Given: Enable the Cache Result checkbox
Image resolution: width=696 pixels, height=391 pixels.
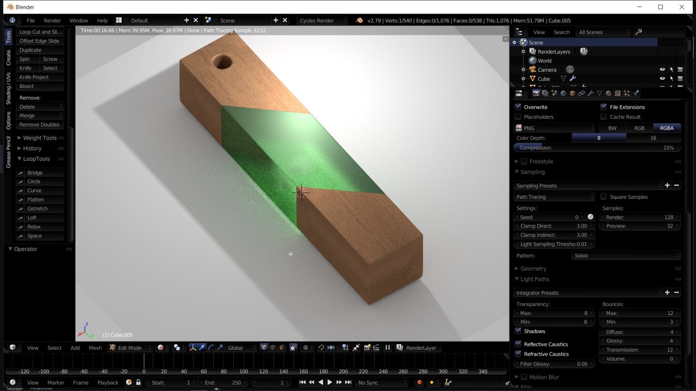Looking at the screenshot, I should coord(604,117).
